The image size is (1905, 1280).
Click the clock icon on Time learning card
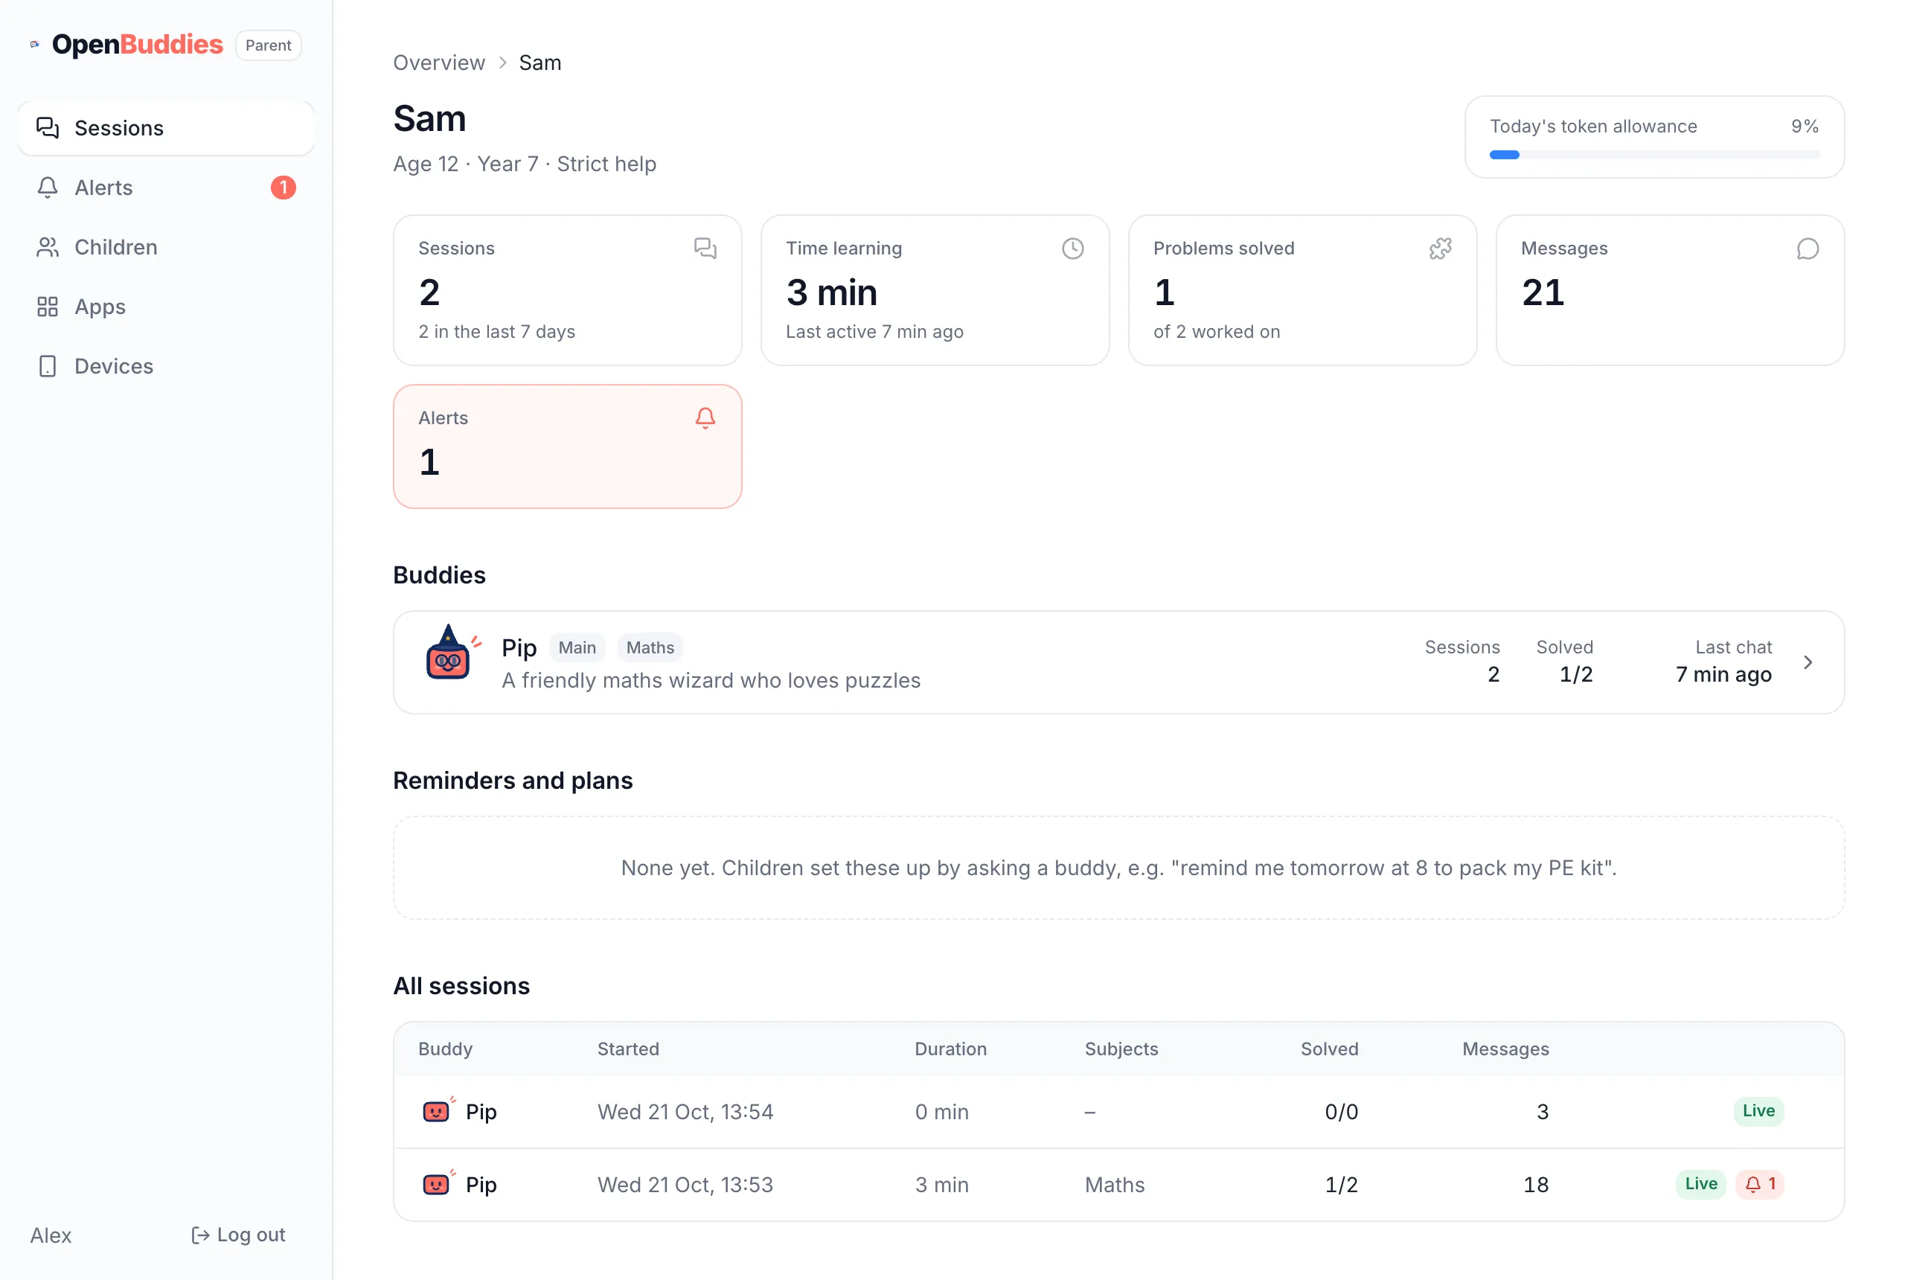click(1072, 248)
